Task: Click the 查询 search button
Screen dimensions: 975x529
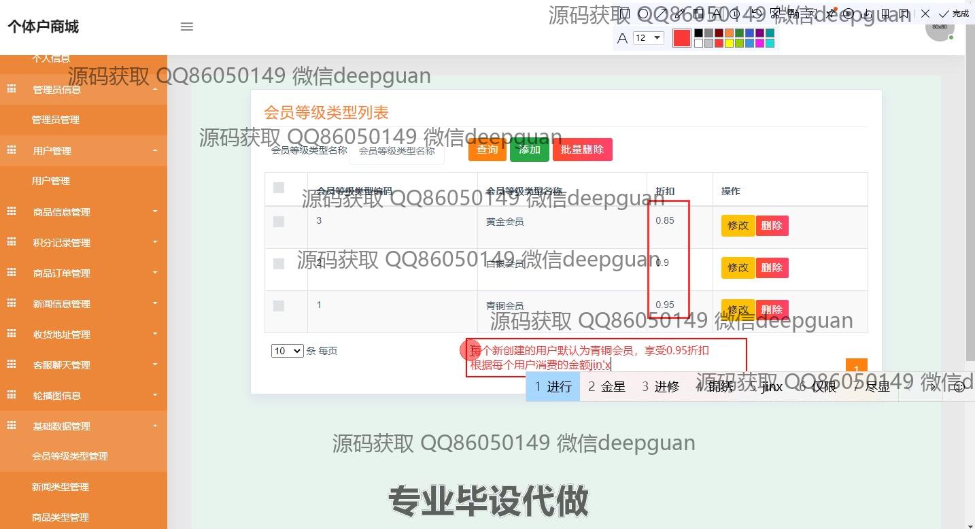Action: coord(487,150)
